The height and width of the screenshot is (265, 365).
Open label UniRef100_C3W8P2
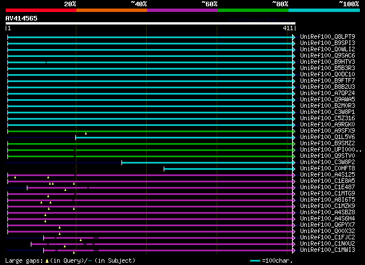[327, 162]
